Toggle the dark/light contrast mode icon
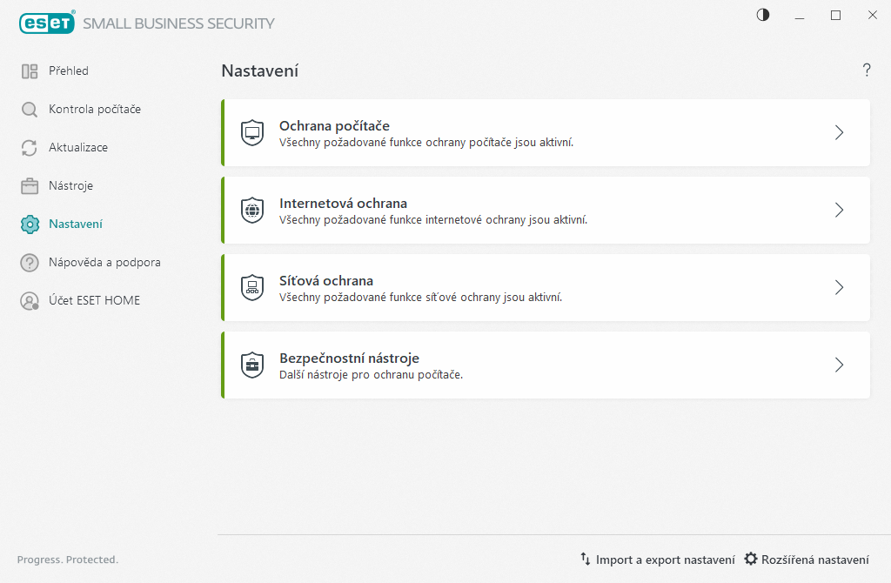Image resolution: width=891 pixels, height=583 pixels. click(763, 15)
